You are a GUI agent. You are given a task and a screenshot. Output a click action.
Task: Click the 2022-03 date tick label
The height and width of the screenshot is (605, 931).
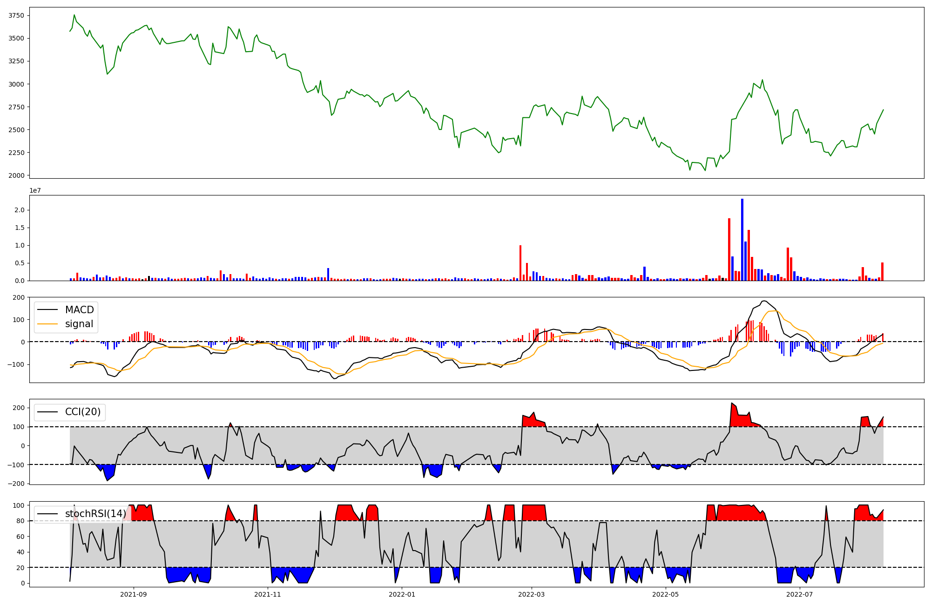(531, 594)
